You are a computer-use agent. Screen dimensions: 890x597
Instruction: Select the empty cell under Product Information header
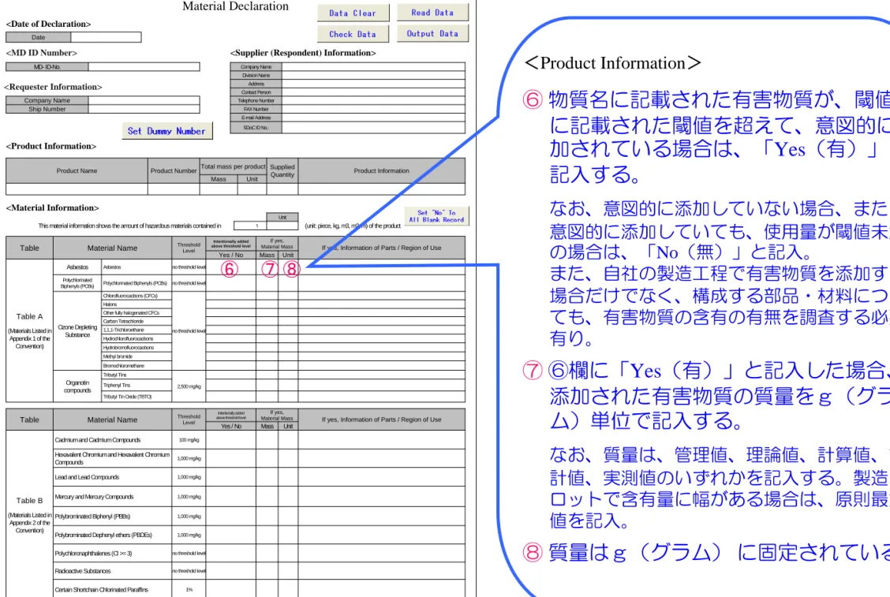point(381,189)
